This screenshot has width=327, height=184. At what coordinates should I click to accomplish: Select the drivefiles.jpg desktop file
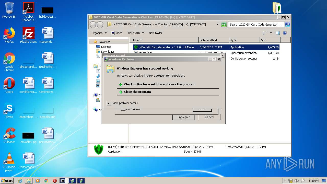pos(28,137)
